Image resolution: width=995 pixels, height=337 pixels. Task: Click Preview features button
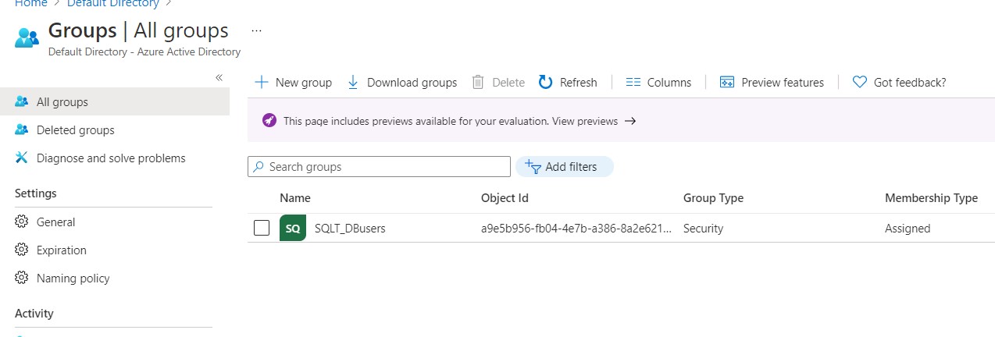[x=772, y=82]
